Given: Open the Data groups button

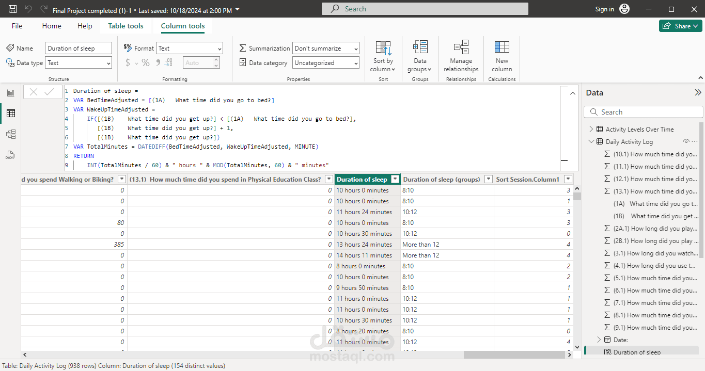Looking at the screenshot, I should [x=420, y=57].
